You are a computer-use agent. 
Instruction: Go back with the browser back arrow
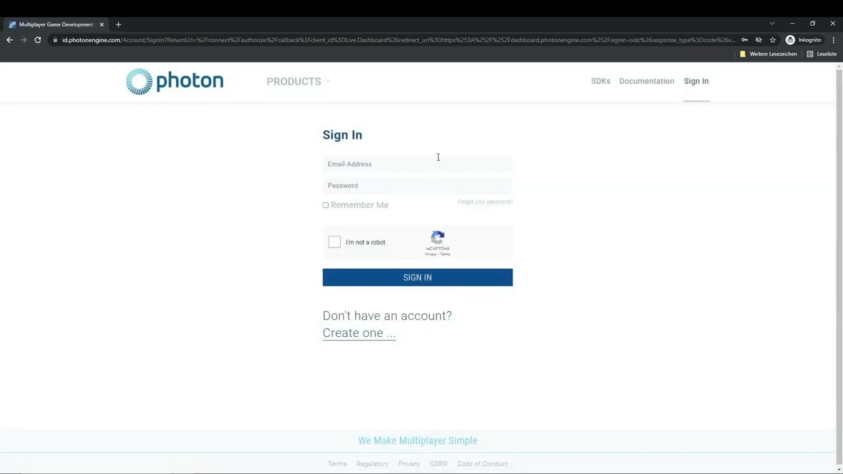[x=9, y=40]
